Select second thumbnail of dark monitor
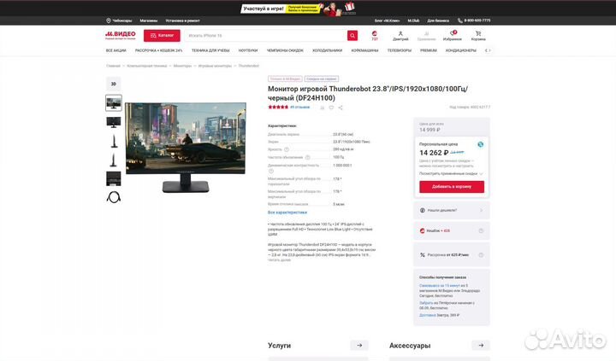The width and height of the screenshot is (616, 361). pyautogui.click(x=114, y=122)
